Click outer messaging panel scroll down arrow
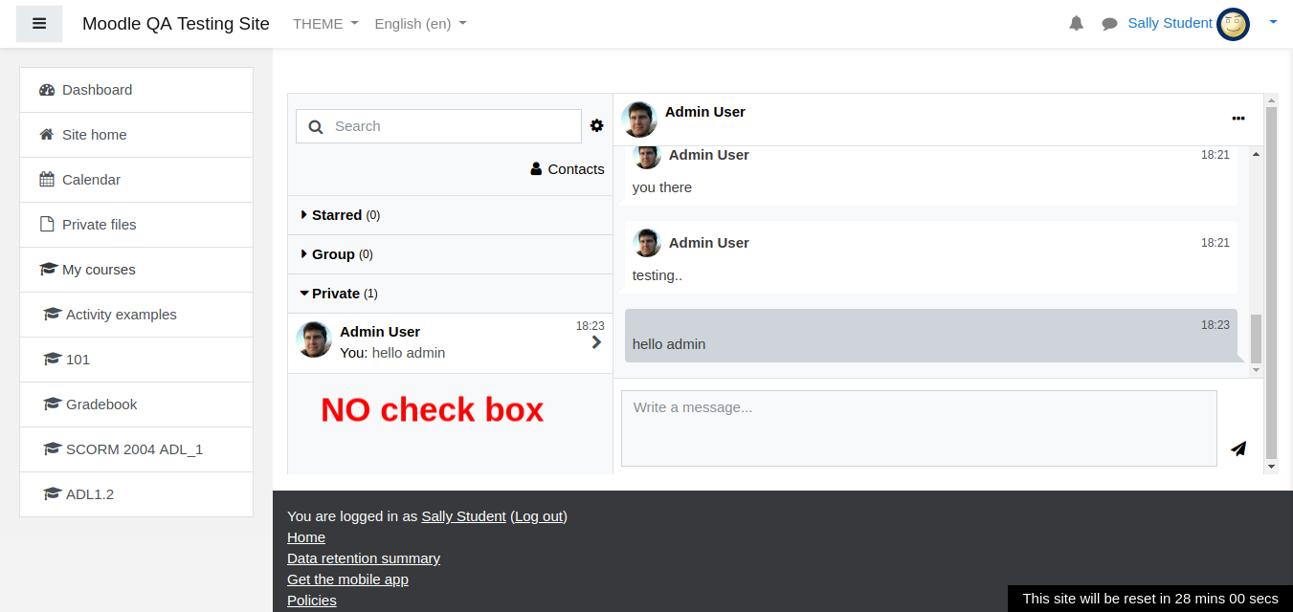 tap(1271, 467)
